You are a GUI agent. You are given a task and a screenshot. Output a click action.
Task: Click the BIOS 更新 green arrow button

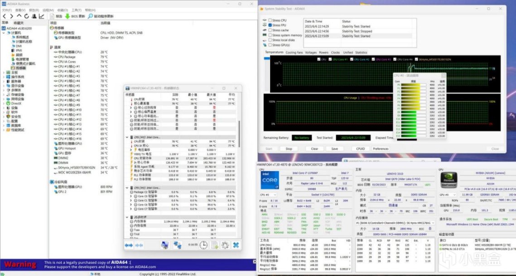point(75,16)
